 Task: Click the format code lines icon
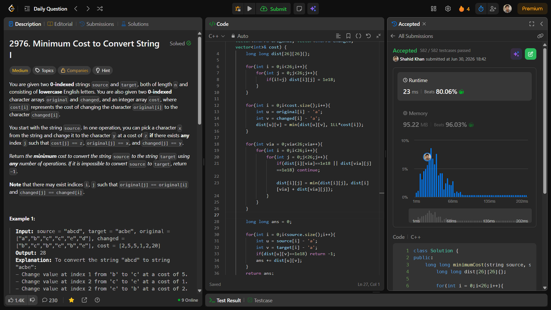coord(338,36)
